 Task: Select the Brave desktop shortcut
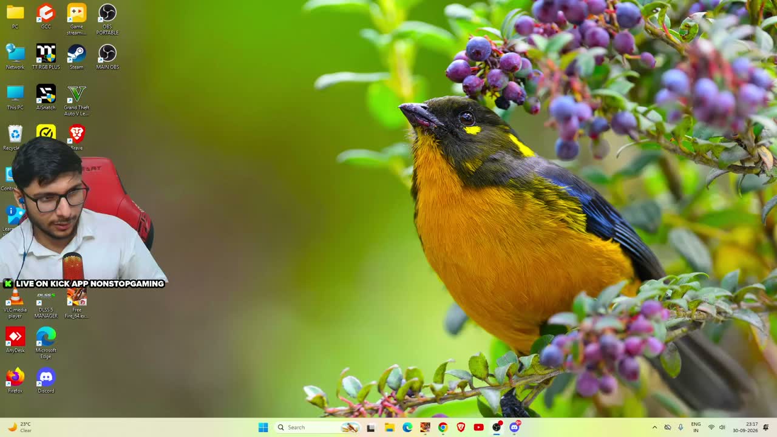point(76,138)
